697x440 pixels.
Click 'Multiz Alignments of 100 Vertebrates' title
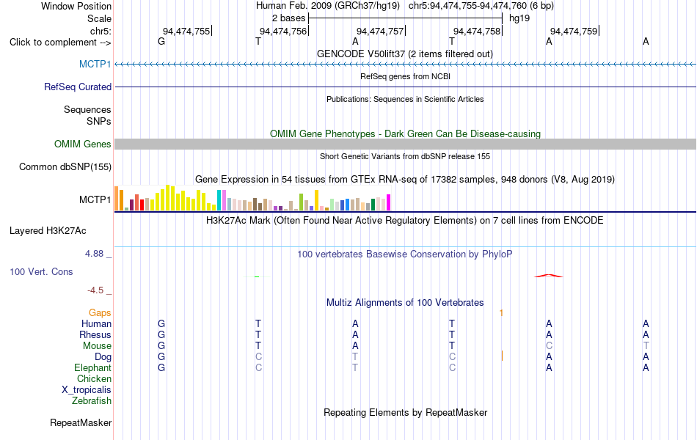tap(405, 303)
